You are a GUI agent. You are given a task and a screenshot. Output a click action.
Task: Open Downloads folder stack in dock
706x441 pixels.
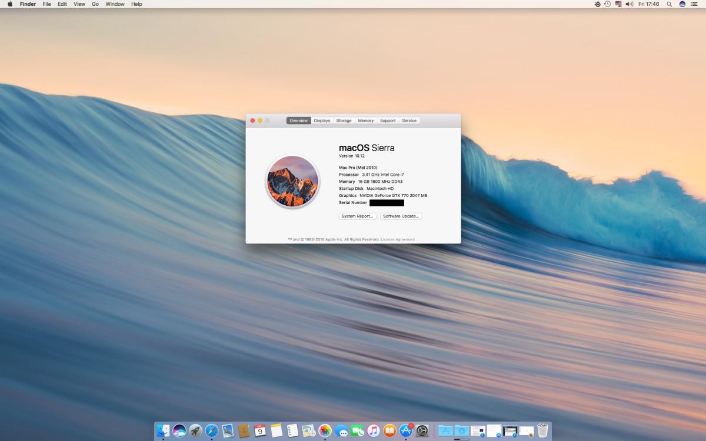462,431
